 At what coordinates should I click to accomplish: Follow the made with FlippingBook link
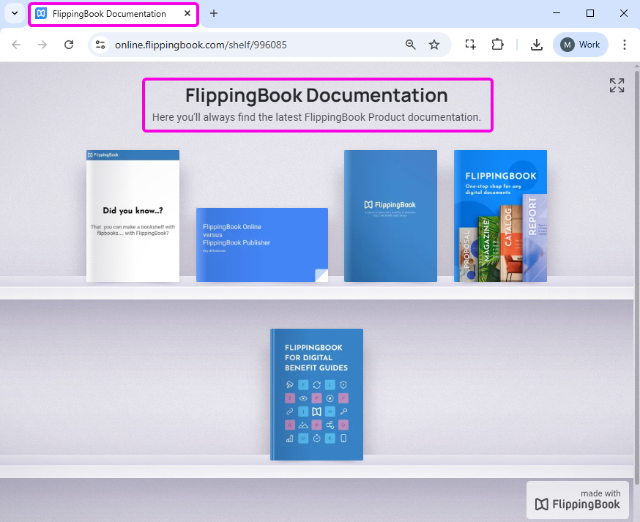tap(577, 499)
